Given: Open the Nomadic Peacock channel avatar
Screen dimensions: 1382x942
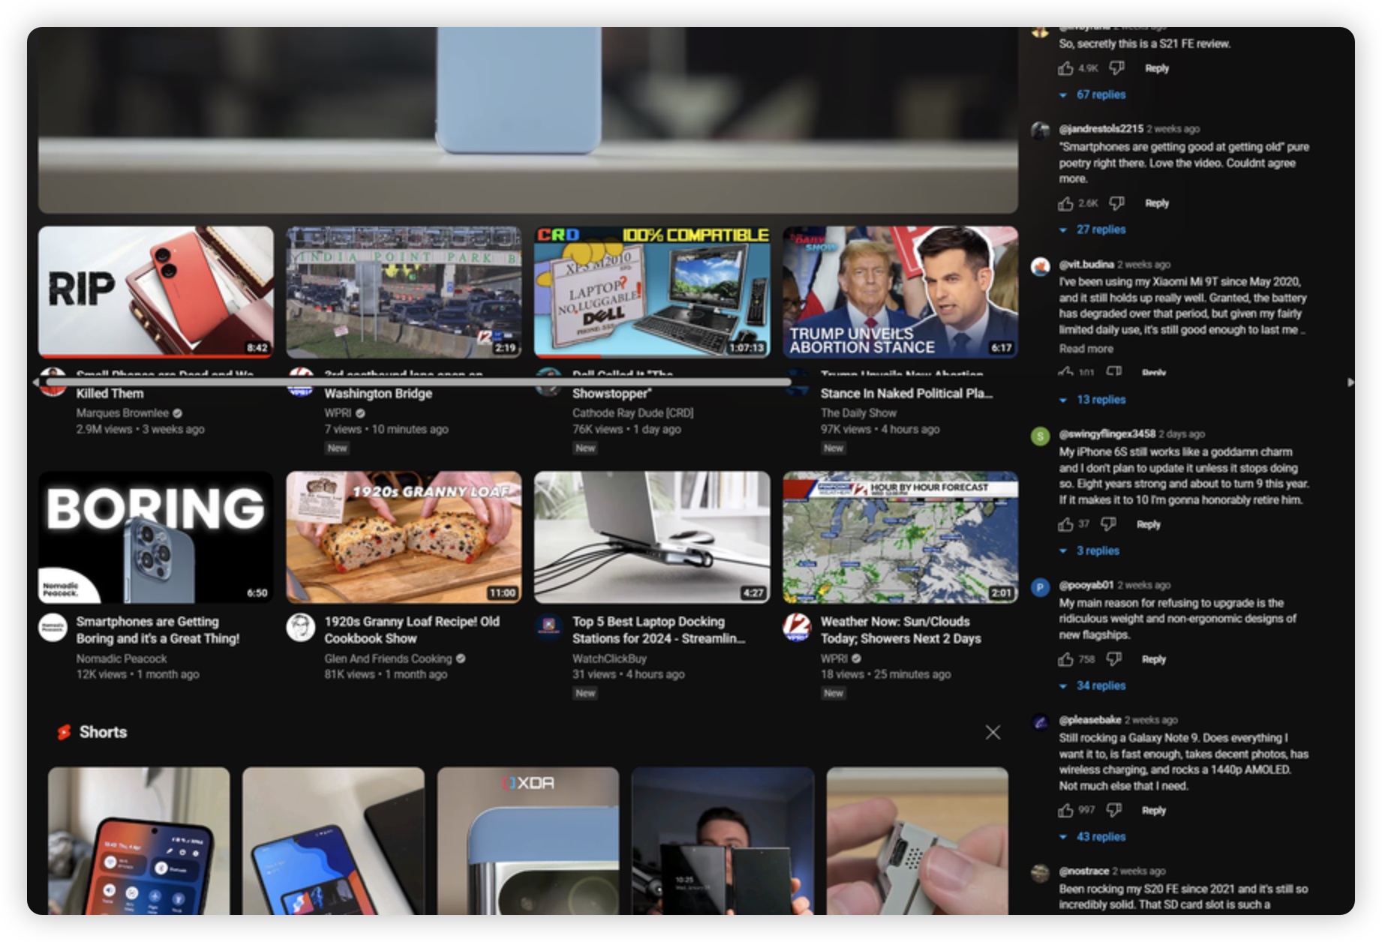Looking at the screenshot, I should tap(53, 628).
